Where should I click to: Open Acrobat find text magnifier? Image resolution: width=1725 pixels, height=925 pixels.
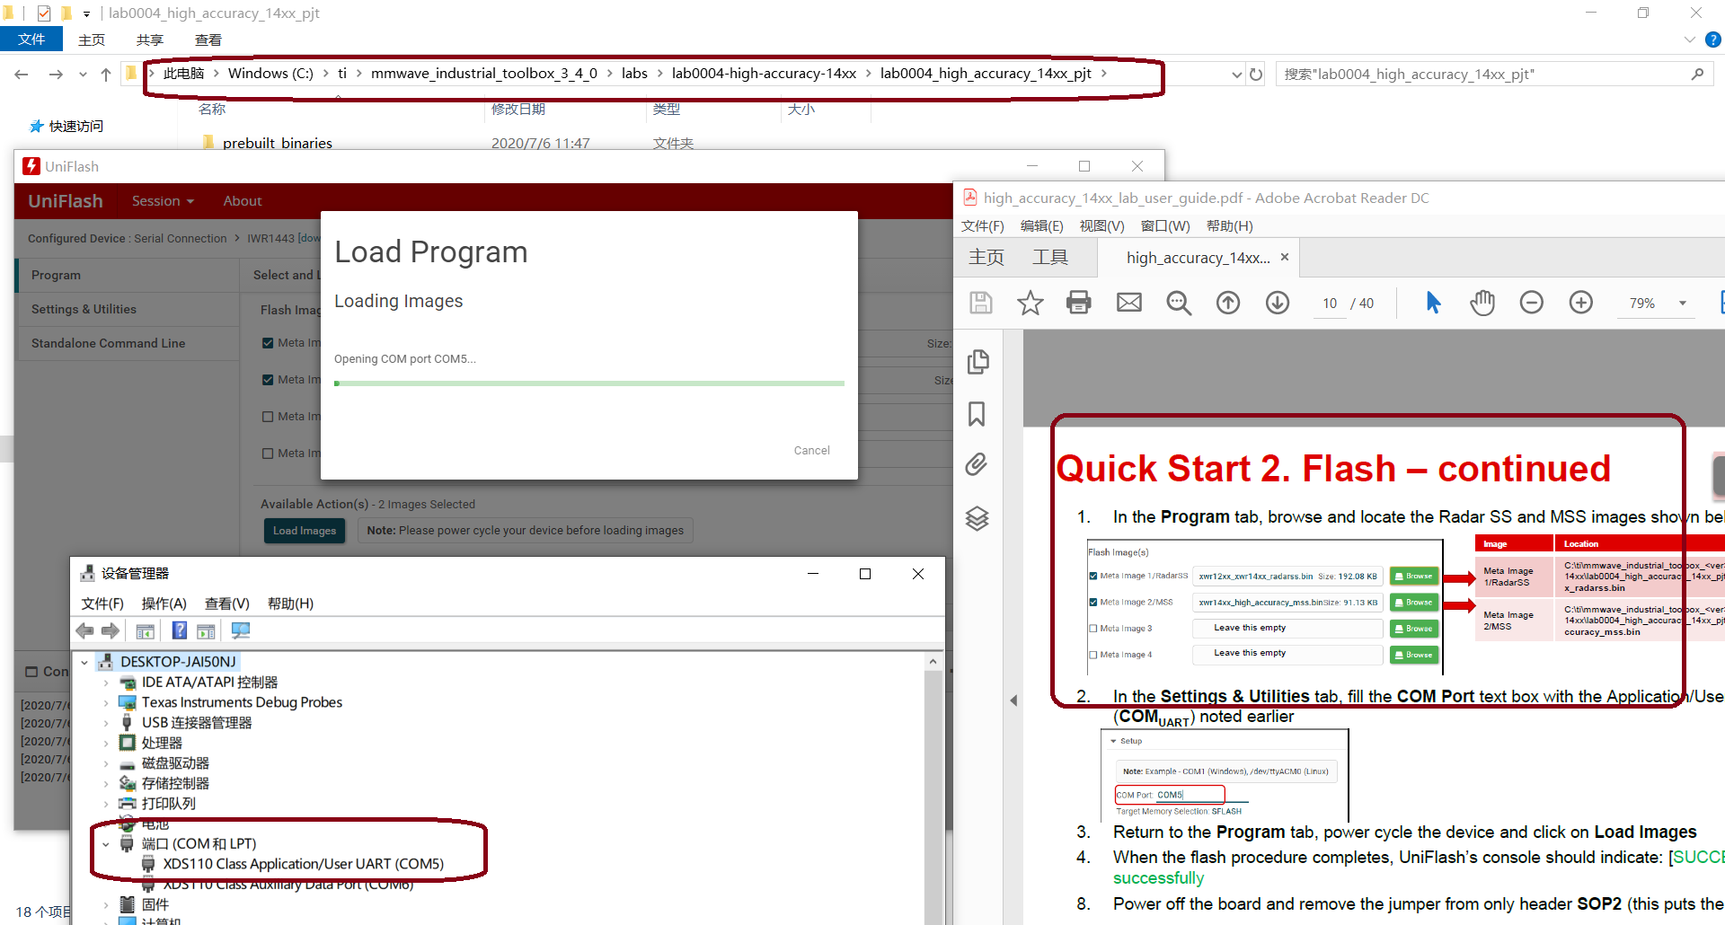pyautogui.click(x=1179, y=303)
